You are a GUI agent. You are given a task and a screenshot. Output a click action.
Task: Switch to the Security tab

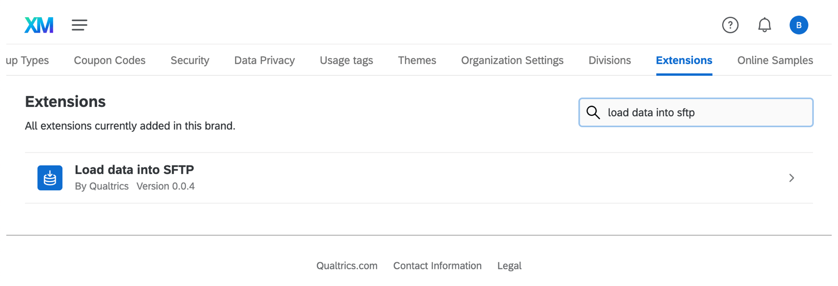tap(190, 60)
